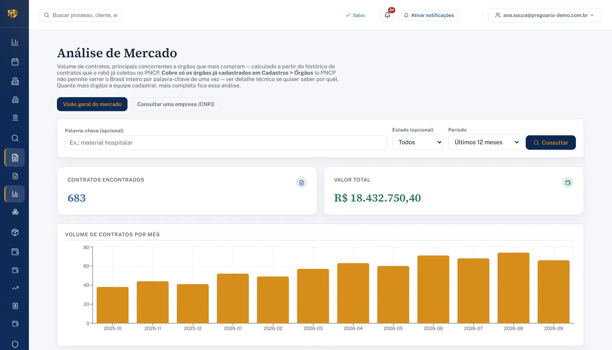Click the Análise de Mercado title
The height and width of the screenshot is (350, 612).
coord(117,53)
